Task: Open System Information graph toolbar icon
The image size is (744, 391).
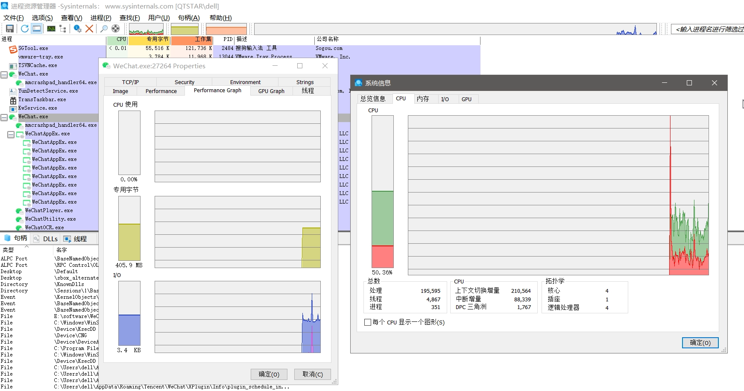Action: tap(51, 29)
